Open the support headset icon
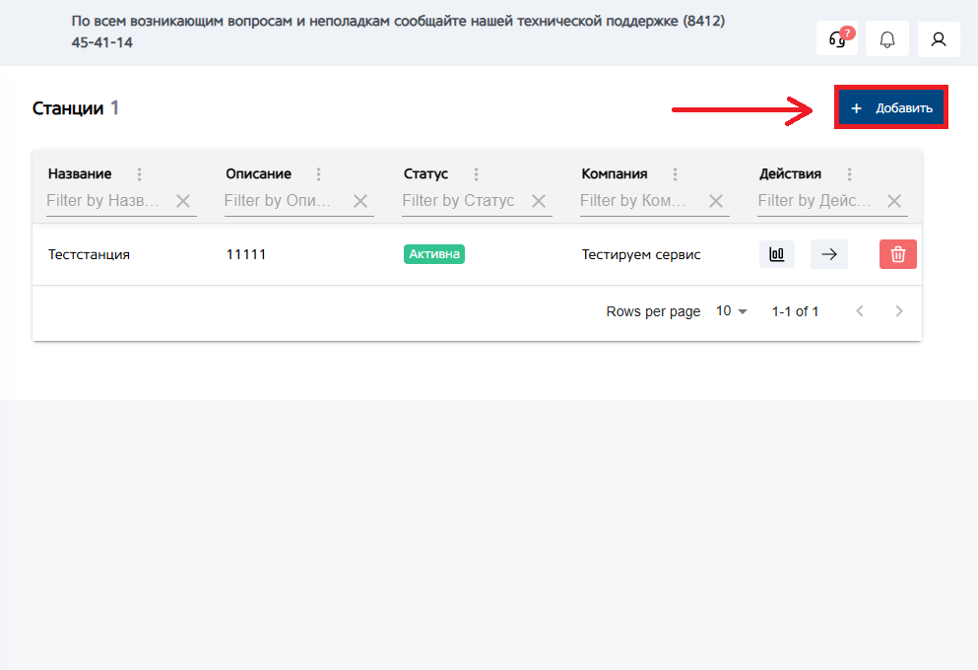This screenshot has height=670, width=978. coord(837,39)
